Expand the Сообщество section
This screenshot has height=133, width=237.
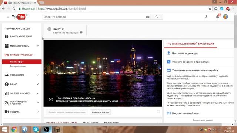click(37, 75)
